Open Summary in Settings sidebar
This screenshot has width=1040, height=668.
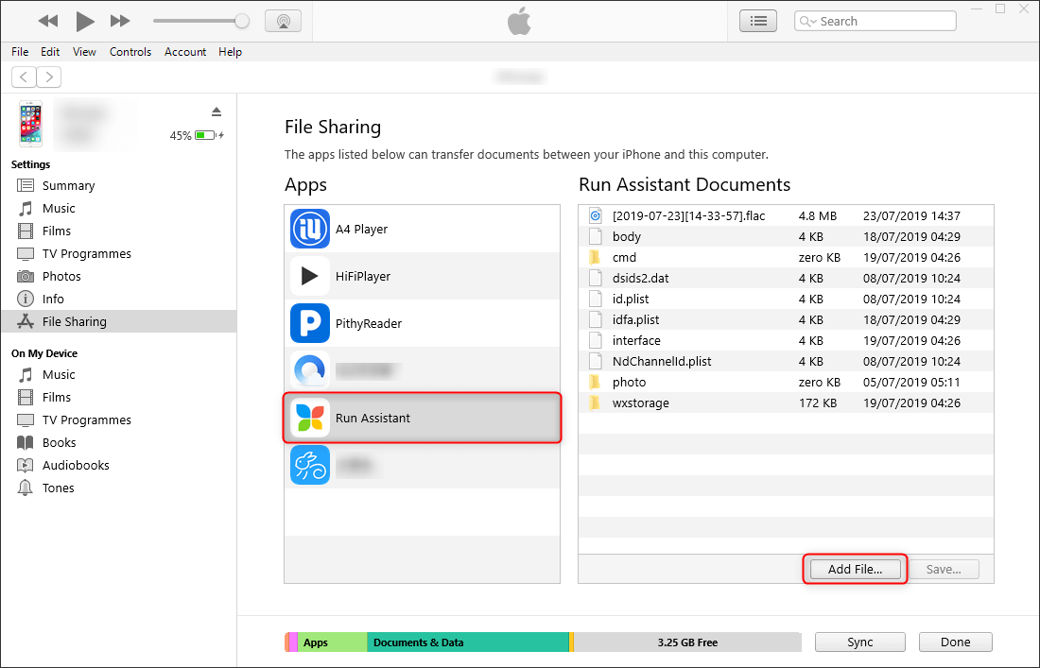coord(118,185)
